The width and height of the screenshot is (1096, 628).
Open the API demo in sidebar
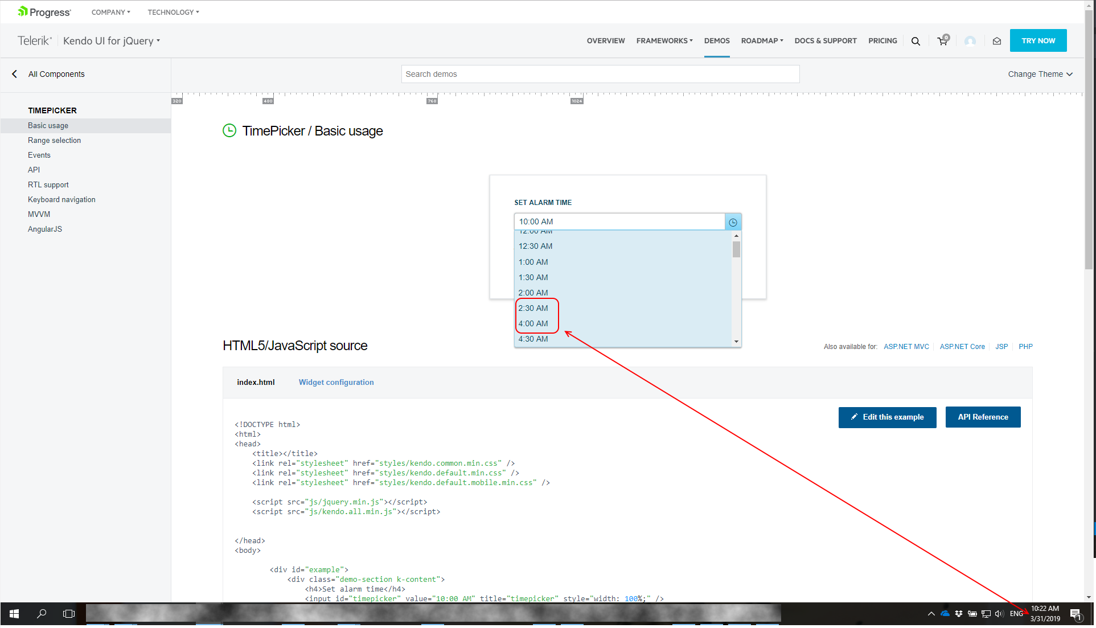click(x=34, y=170)
